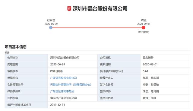The width and height of the screenshot is (193, 111).
Task: Select the audit base date 2019-12-31
Action: click(58, 105)
